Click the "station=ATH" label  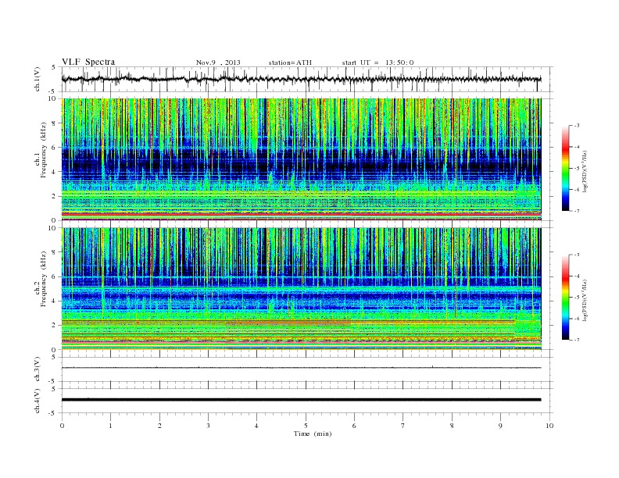[x=290, y=62]
